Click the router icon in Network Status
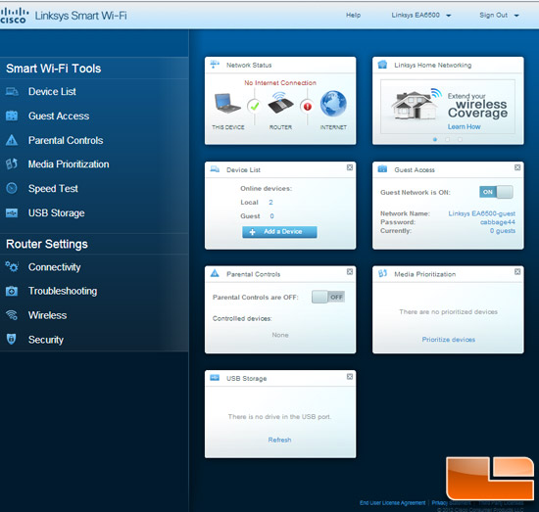 click(280, 103)
